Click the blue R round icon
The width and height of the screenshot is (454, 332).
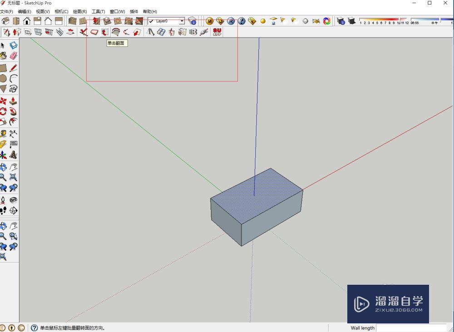231,21
